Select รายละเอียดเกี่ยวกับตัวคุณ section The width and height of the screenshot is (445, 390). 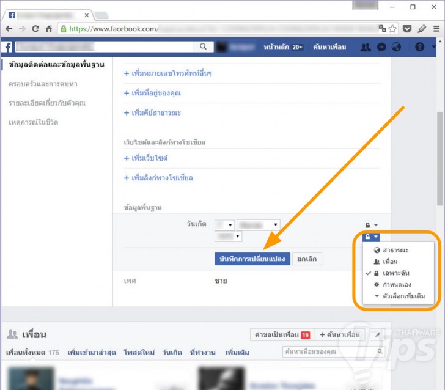click(x=47, y=103)
